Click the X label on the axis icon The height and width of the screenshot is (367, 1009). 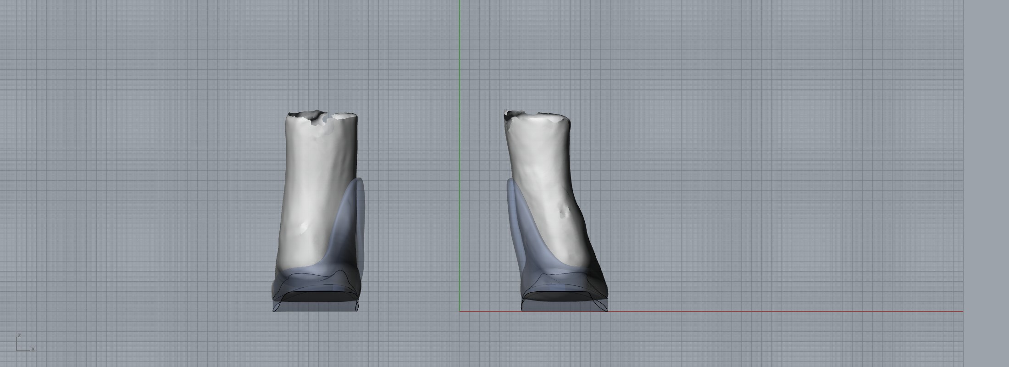coord(33,349)
